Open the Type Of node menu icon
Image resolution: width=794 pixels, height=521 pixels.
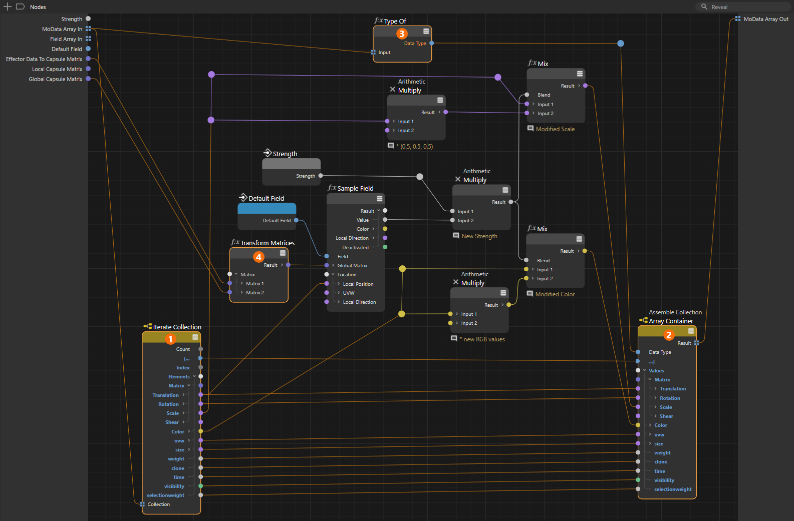click(x=426, y=31)
